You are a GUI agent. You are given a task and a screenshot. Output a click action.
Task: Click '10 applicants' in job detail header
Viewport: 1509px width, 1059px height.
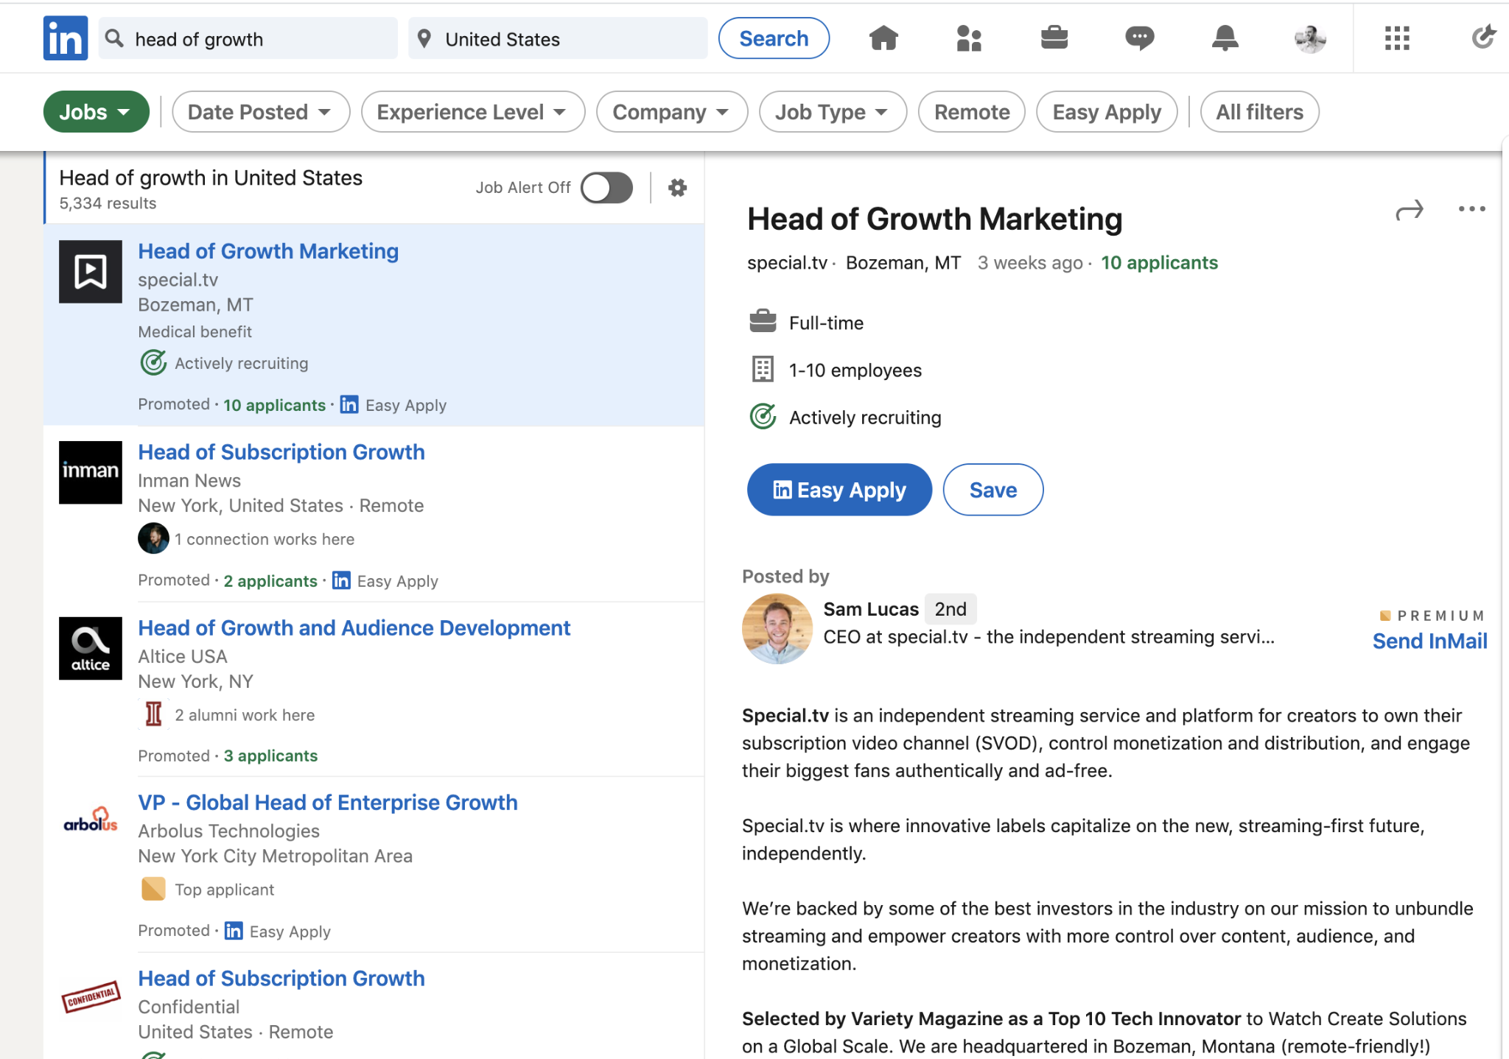(1159, 263)
